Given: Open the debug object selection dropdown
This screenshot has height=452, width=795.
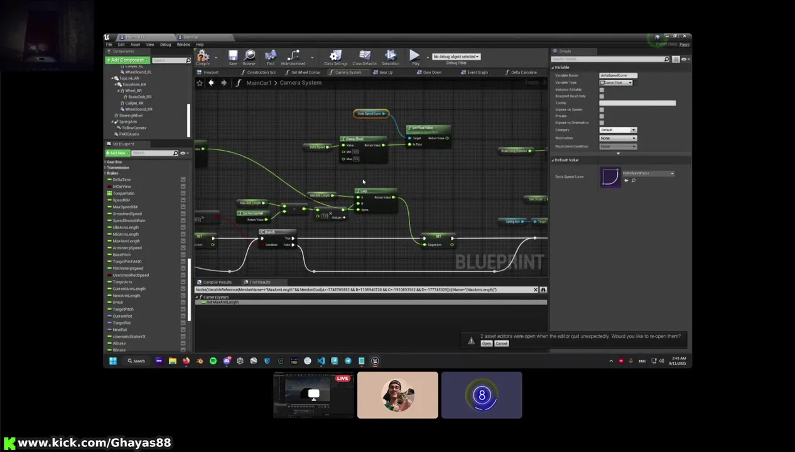Looking at the screenshot, I should [x=456, y=56].
